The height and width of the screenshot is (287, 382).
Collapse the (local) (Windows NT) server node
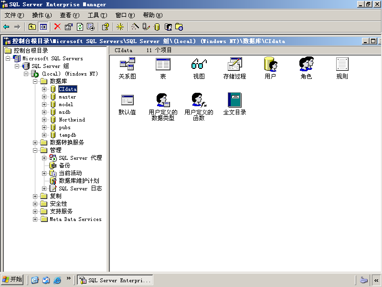26,74
